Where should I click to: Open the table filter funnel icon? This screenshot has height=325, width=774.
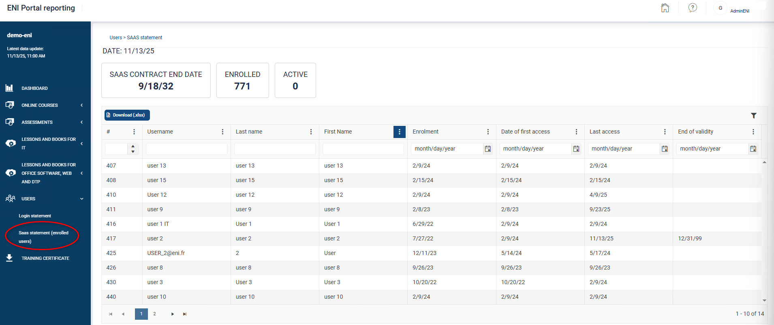[x=753, y=116]
